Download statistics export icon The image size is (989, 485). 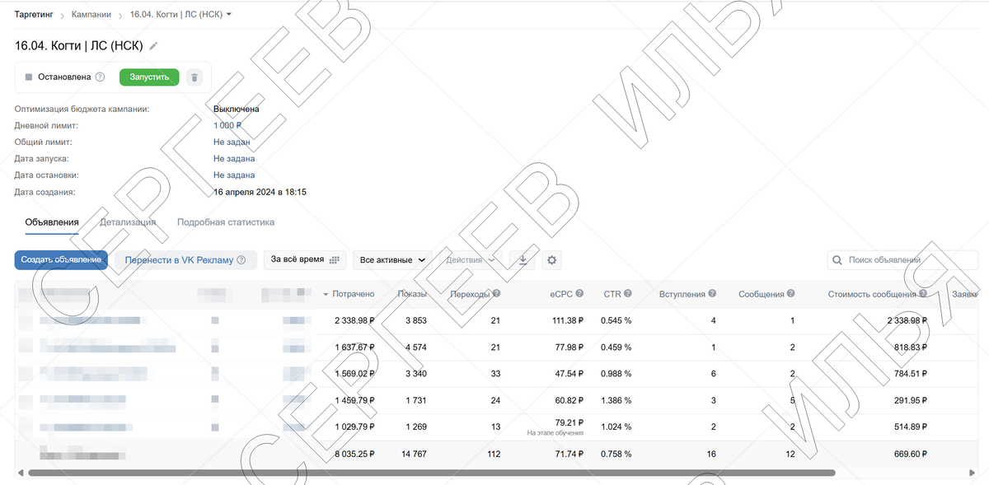tap(523, 260)
